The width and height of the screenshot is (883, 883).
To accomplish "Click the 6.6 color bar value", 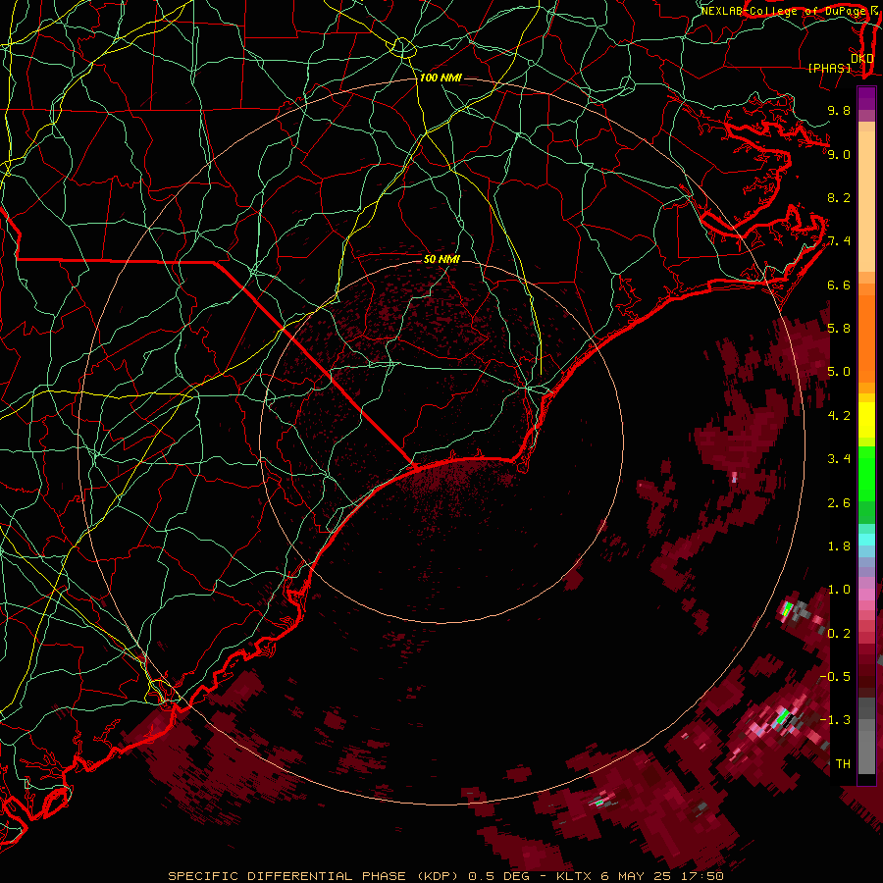I will coord(839,285).
